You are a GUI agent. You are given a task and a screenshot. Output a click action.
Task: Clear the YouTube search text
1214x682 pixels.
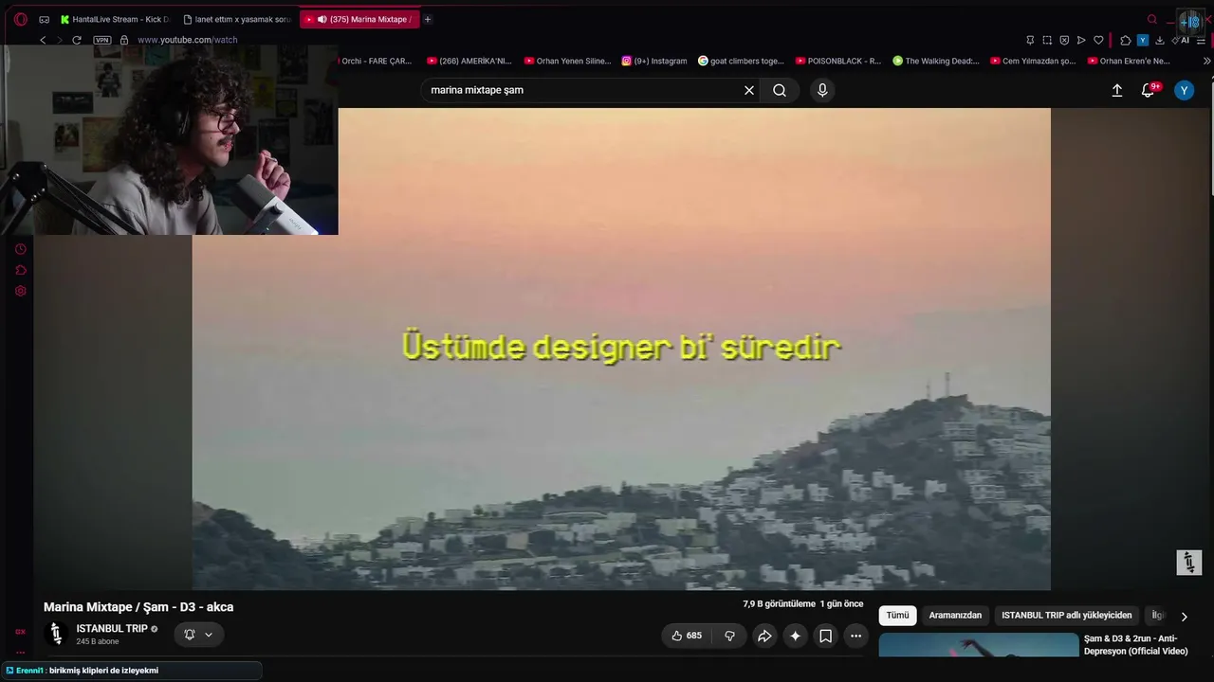[x=749, y=90]
